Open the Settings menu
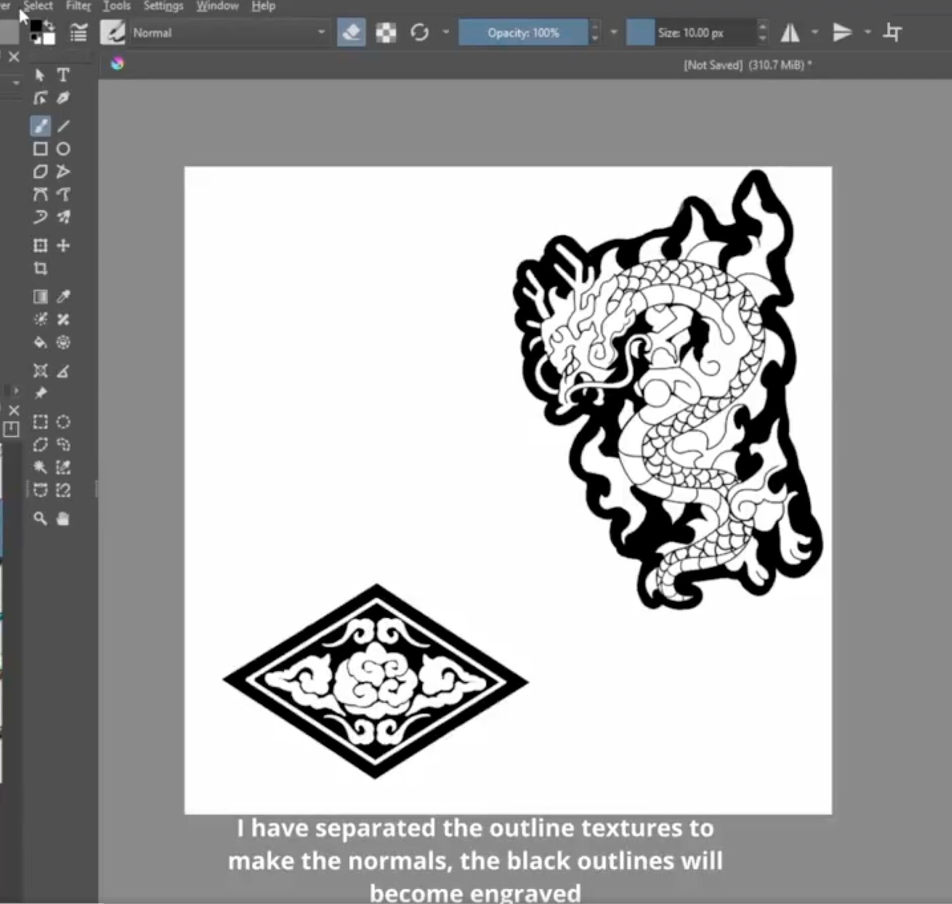The height and width of the screenshot is (904, 952). 163,6
